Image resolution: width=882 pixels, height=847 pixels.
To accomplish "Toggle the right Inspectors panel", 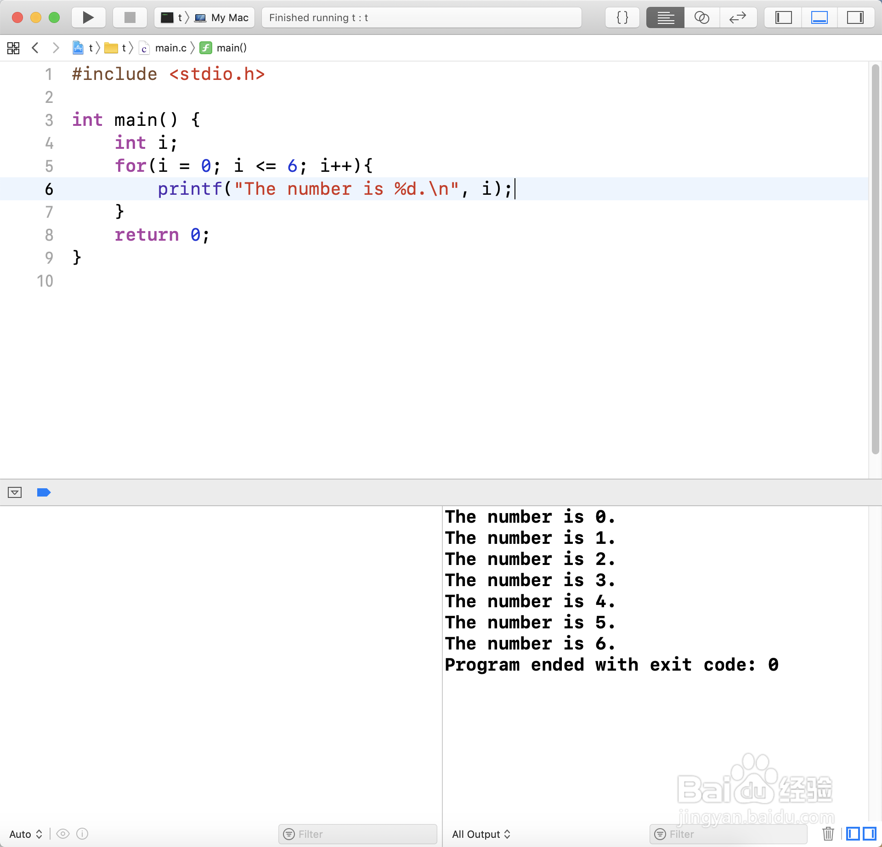I will (855, 17).
